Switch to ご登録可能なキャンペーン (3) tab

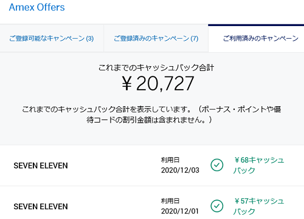(x=52, y=38)
